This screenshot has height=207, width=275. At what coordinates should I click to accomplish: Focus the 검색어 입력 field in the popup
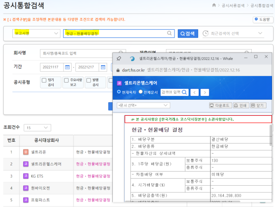(171, 92)
